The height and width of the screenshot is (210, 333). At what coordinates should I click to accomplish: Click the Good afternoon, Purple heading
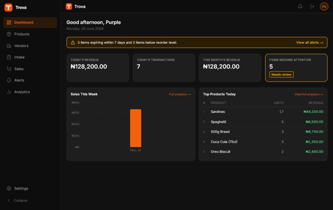93,22
